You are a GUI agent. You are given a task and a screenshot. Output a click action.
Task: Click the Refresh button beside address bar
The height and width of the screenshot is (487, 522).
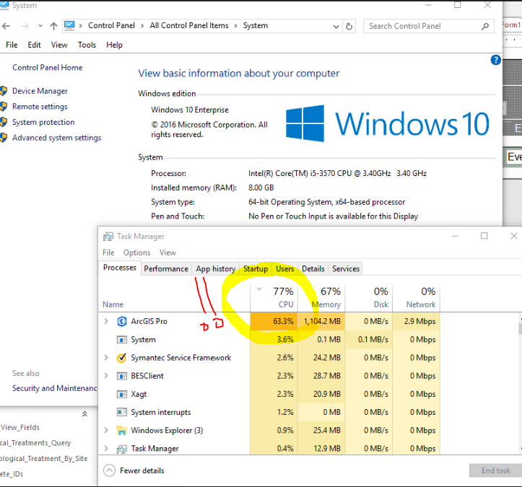pyautogui.click(x=349, y=26)
